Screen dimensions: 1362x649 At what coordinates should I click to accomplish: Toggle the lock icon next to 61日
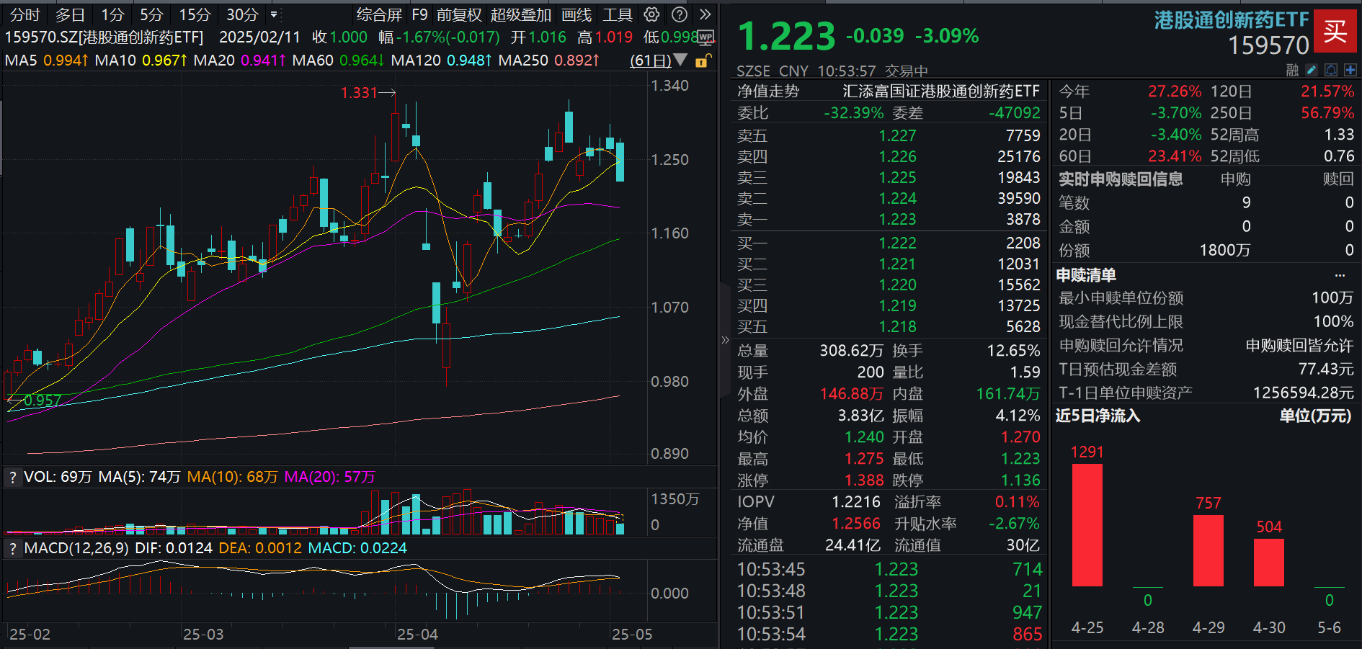[700, 61]
